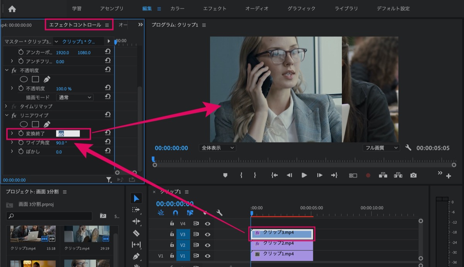Export frame with the camera icon
Image resolution: width=464 pixels, height=267 pixels.
413,175
